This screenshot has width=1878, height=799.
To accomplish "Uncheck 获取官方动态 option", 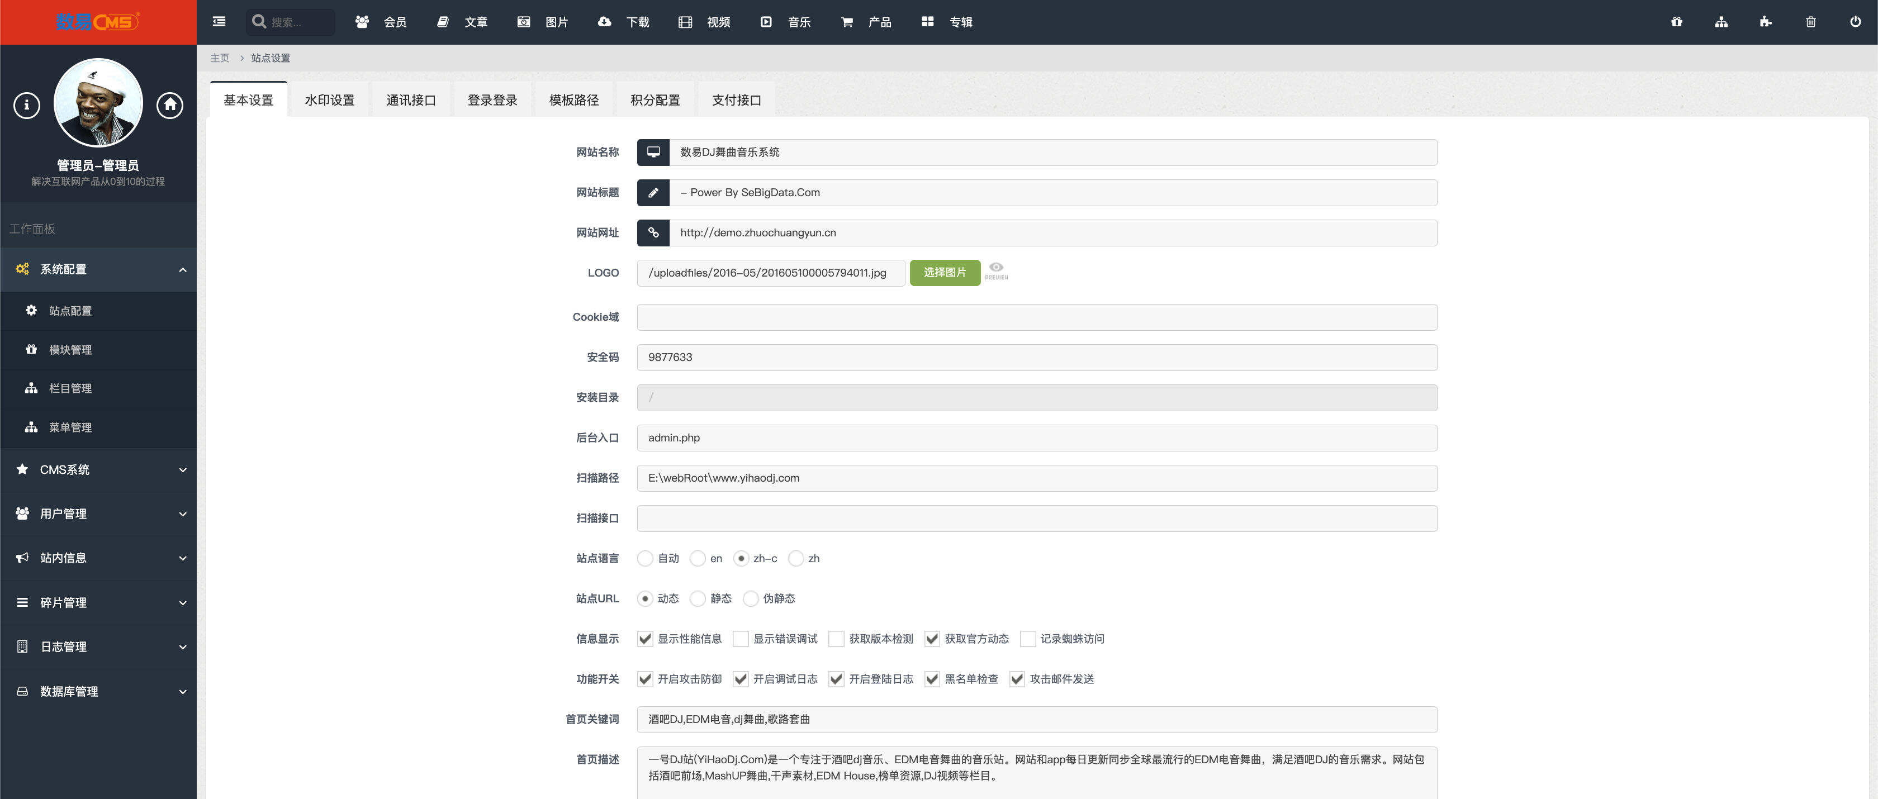I will (x=932, y=639).
